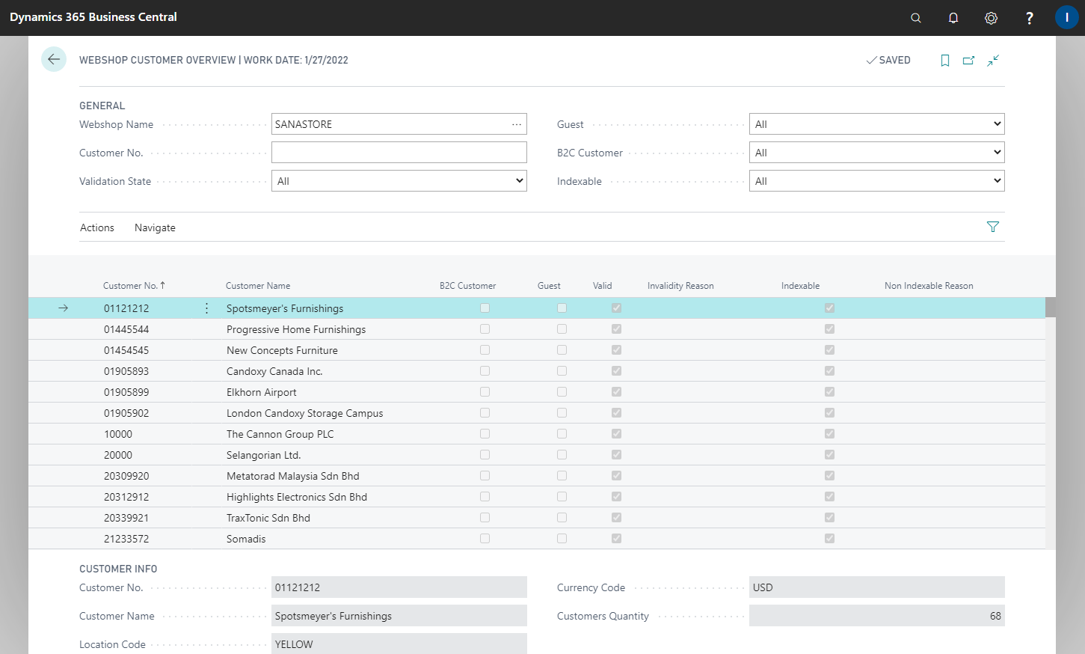Screen dimensions: 1085x654
Task: Click the Customers Quantity value 68
Action: coord(876,616)
